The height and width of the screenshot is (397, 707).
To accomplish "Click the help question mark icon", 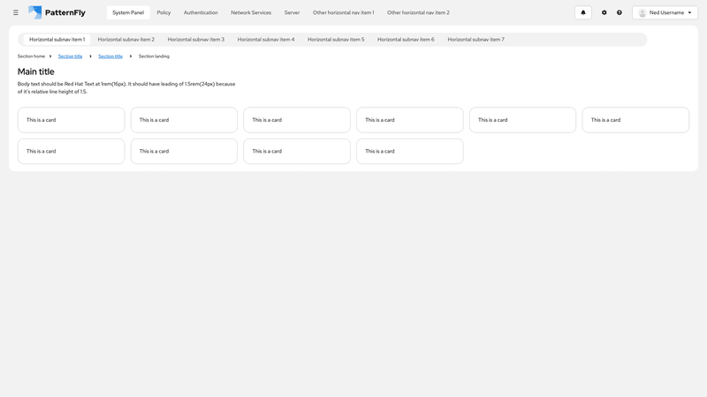I will (620, 12).
